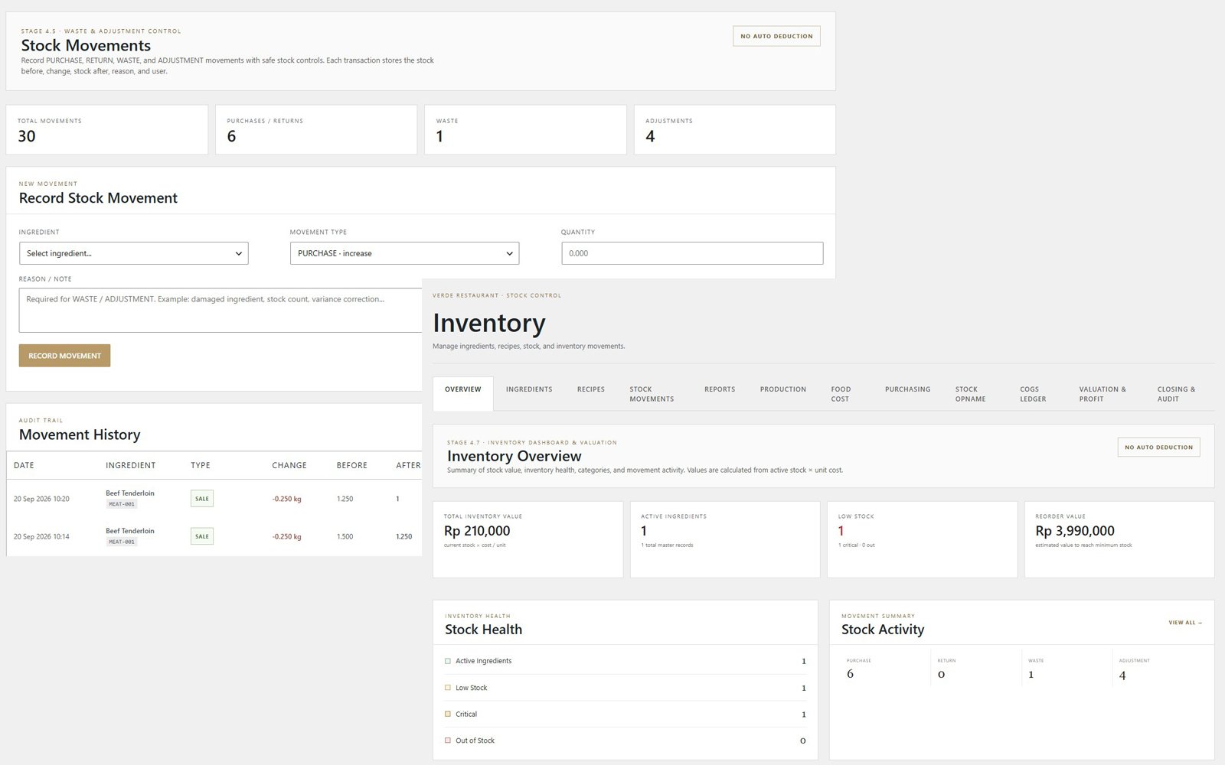Click the Low Stock legend square
Screen dimensions: 1225x765
pos(448,688)
